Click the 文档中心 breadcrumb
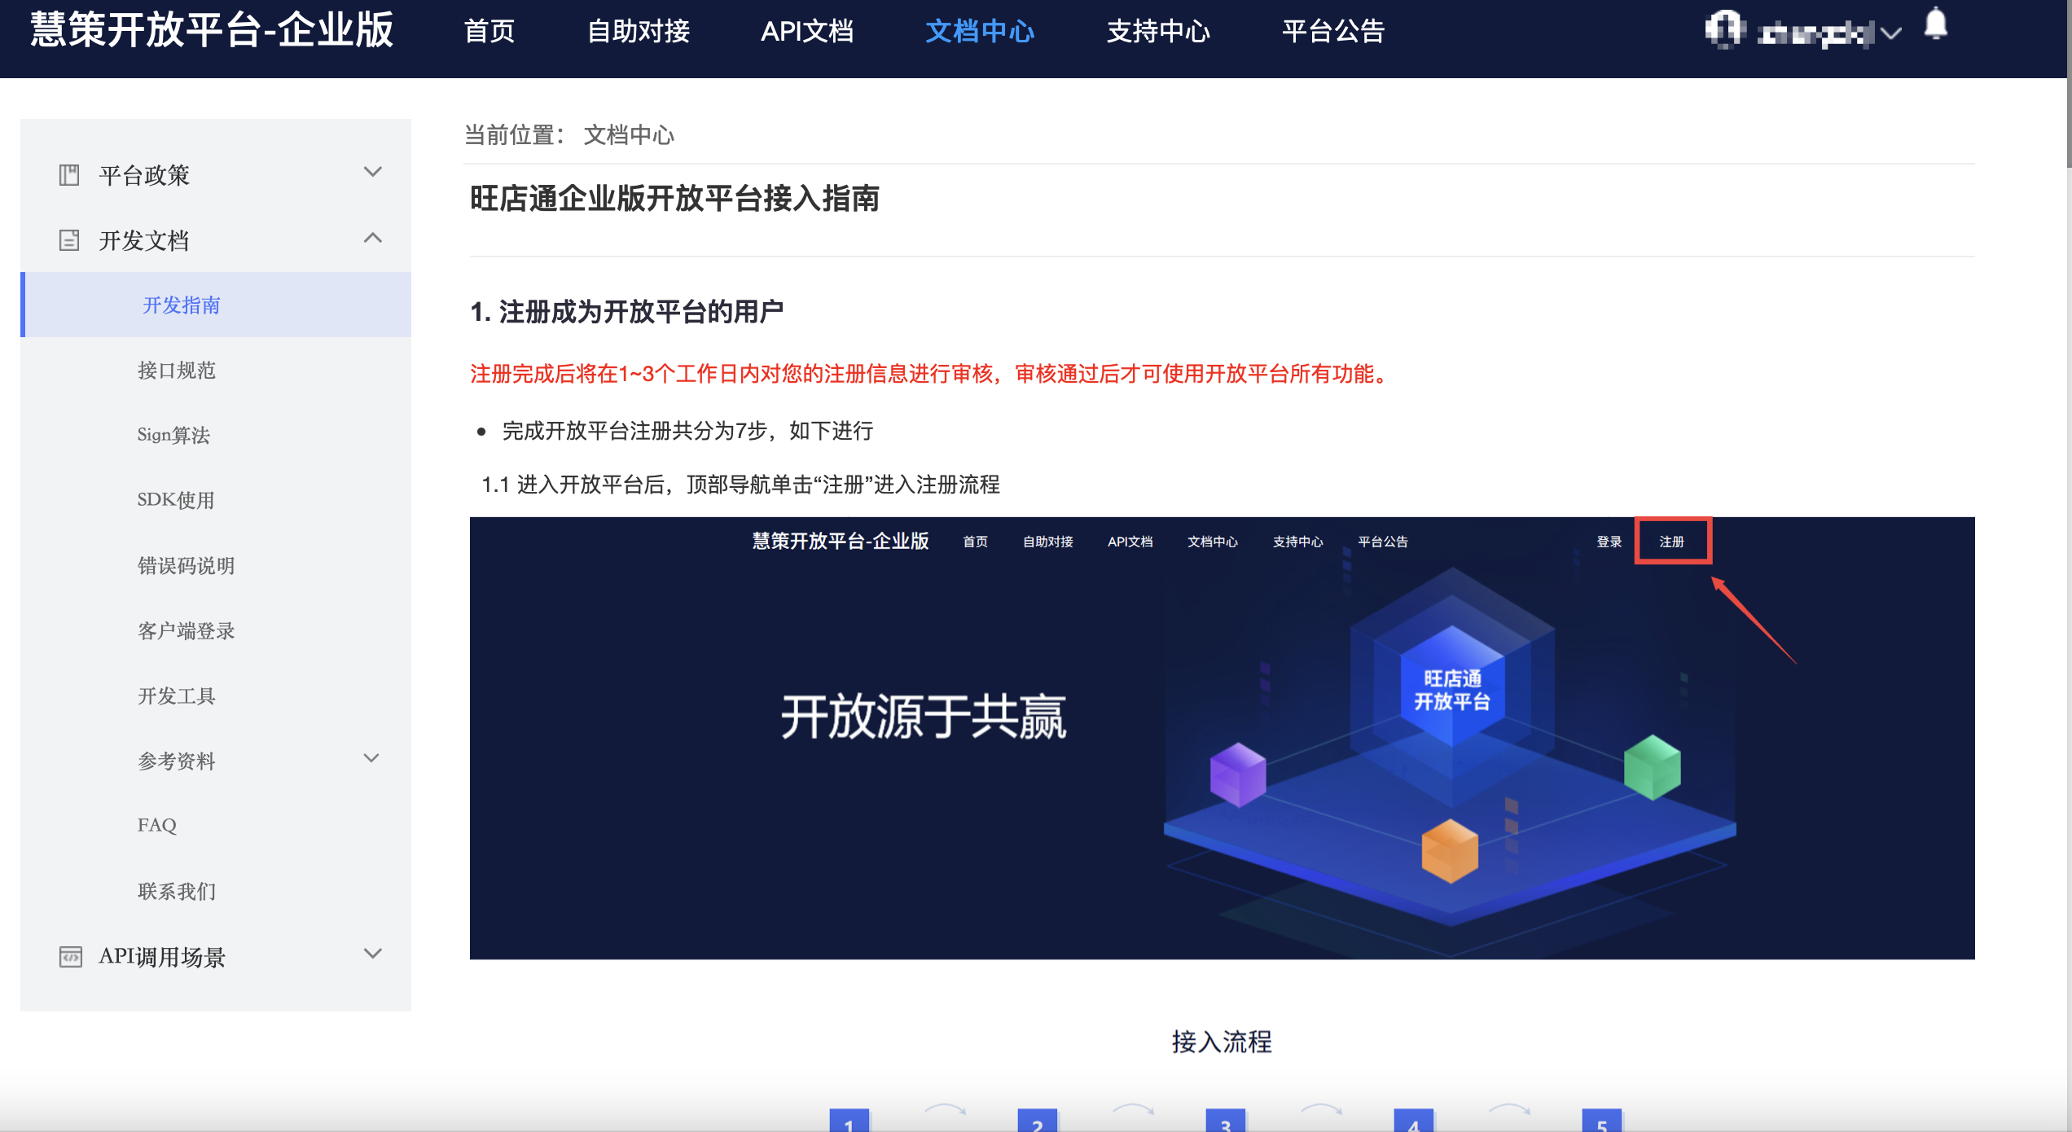This screenshot has height=1132, width=2072. 629,135
